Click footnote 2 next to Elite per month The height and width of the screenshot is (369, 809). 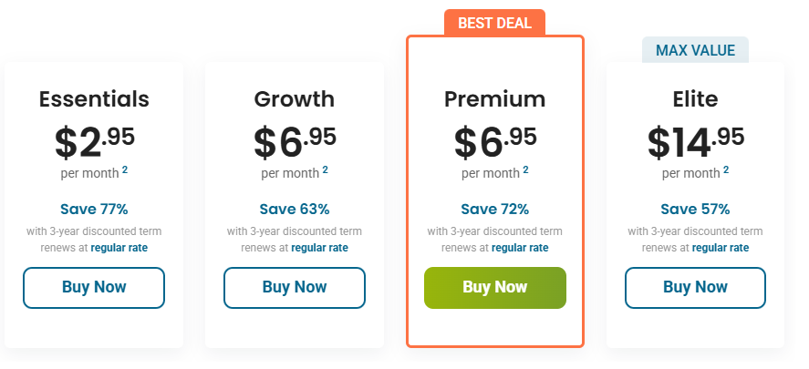coord(726,170)
